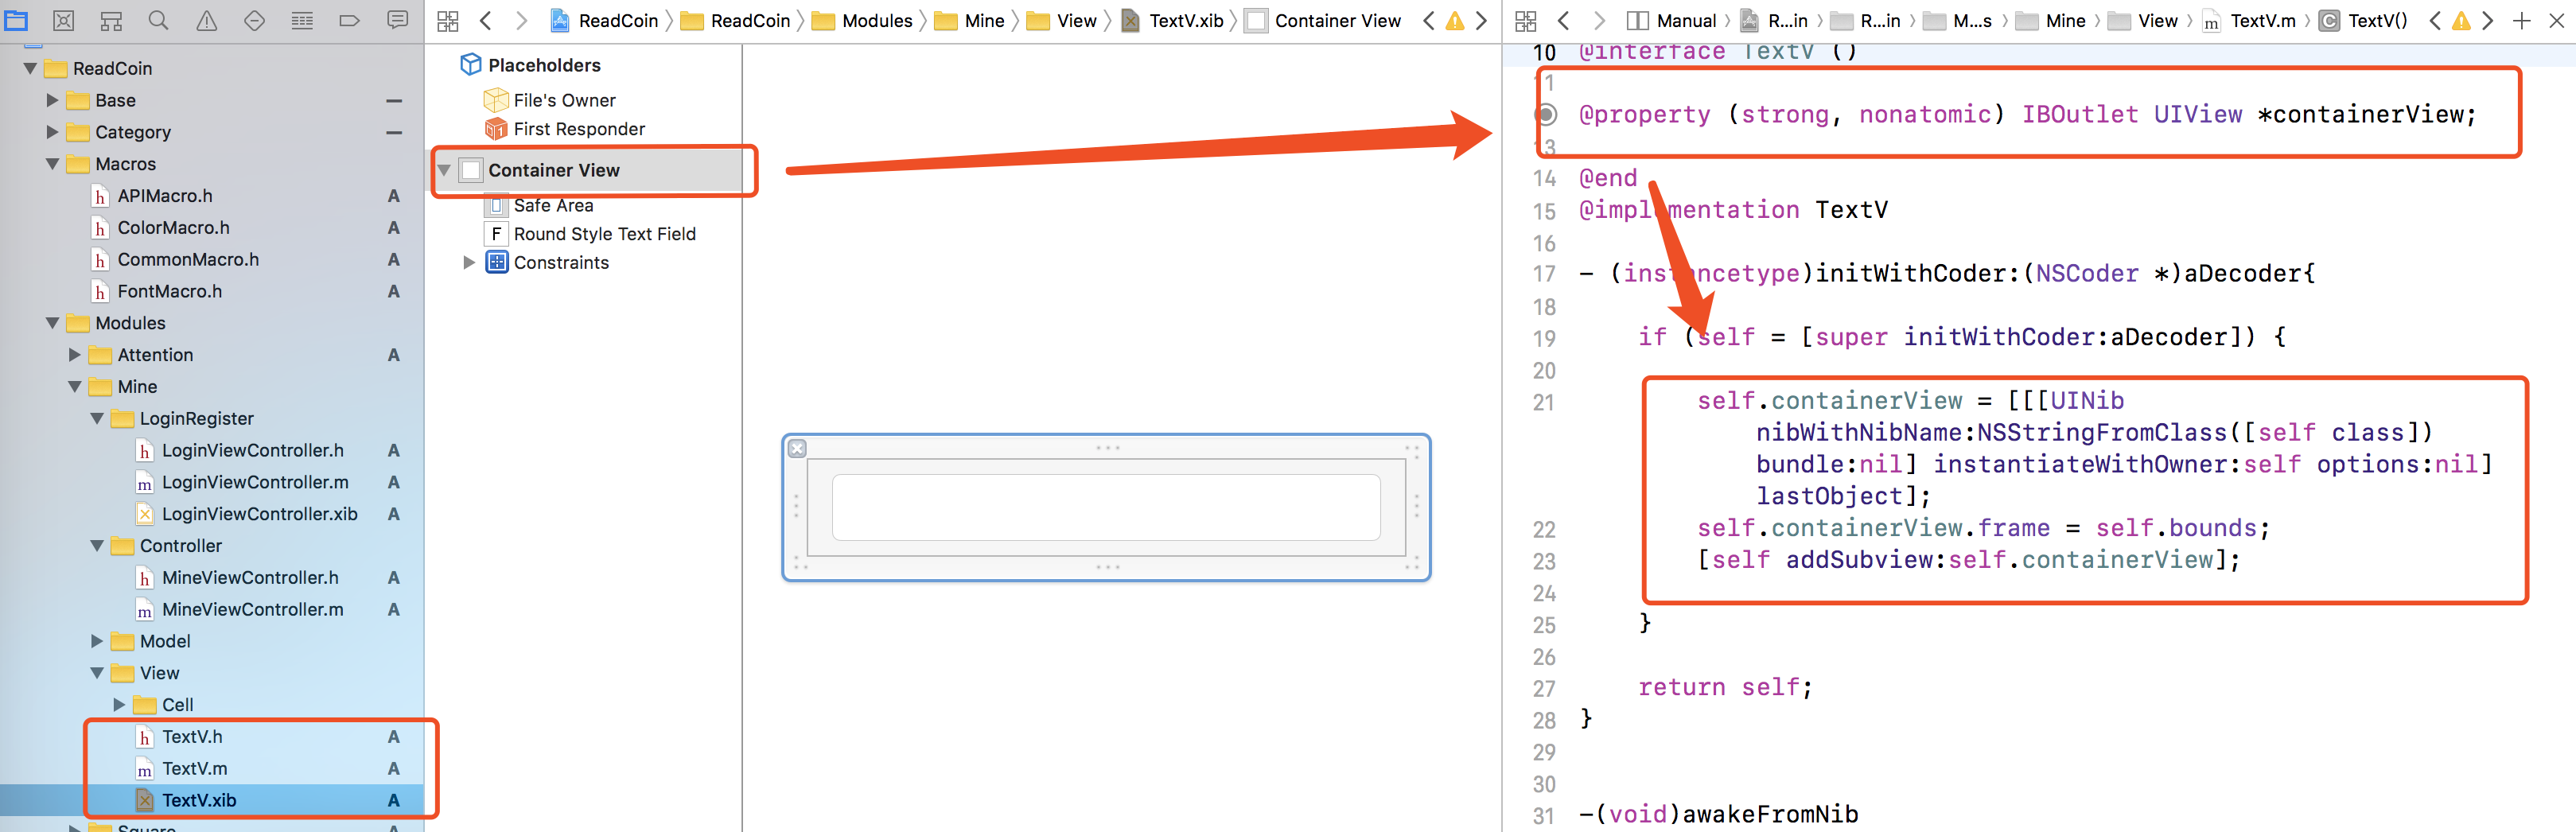Collapse Container View in the outline
This screenshot has width=2576, height=832.
coord(445,170)
